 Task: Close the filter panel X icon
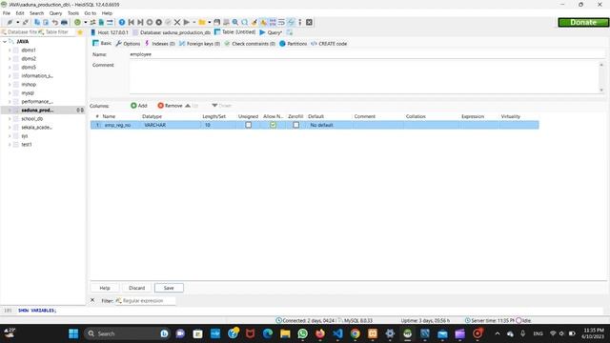(92, 300)
